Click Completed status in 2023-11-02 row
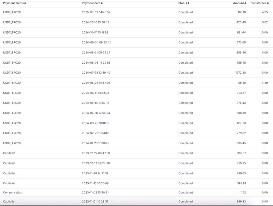The image size is (273, 206). pos(185,193)
